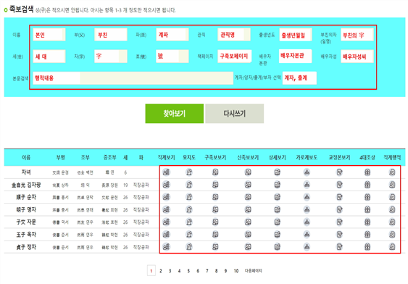This screenshot has height=284, width=408.
Task: Focus the 자(字) courtesy name field
Action: click(111, 57)
